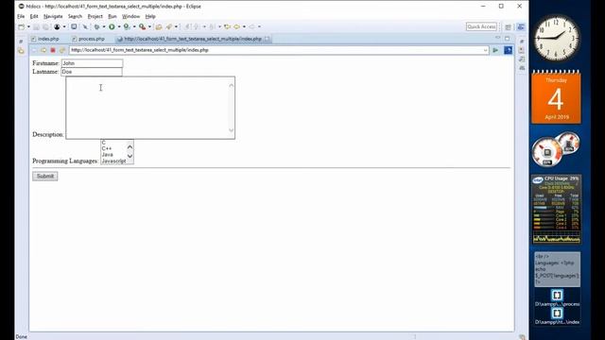This screenshot has width=605, height=340.
Task: Click the green Run launch icon
Action: pyautogui.click(x=112, y=27)
